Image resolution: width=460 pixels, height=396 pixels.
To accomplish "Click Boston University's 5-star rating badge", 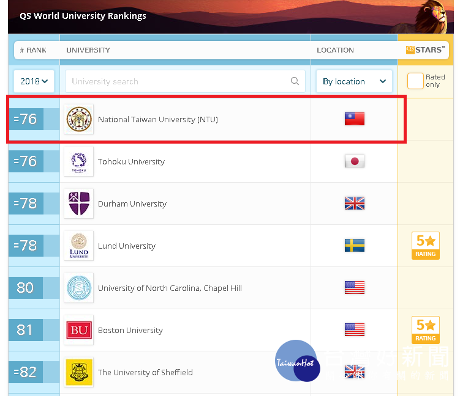I will point(425,330).
